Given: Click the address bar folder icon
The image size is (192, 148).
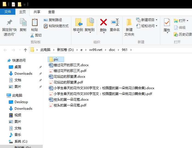Looking at the screenshot, I should 32,50.
